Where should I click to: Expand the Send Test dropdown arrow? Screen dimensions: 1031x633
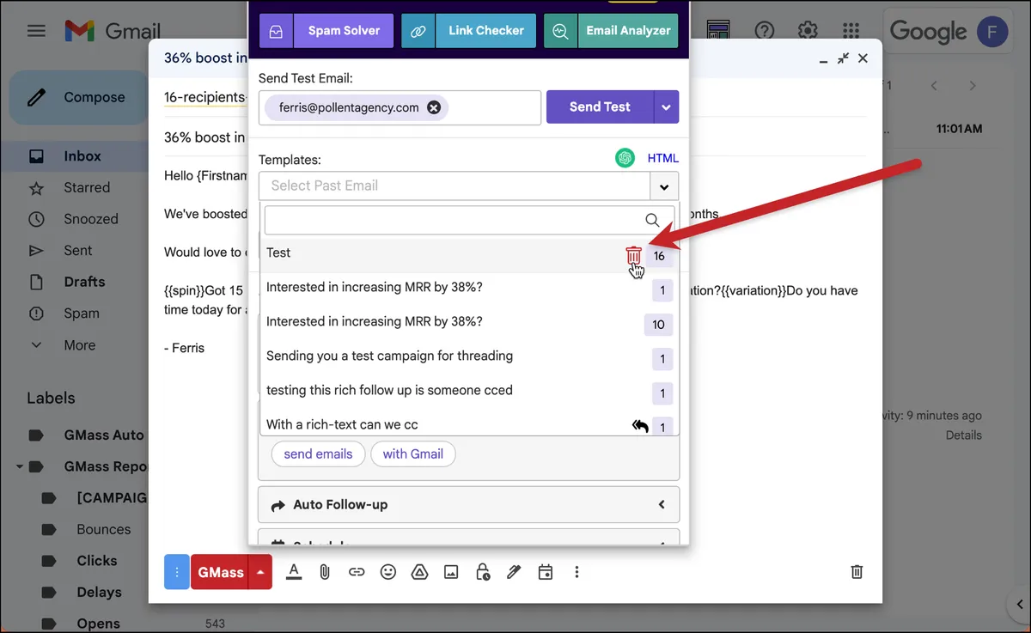pos(667,107)
